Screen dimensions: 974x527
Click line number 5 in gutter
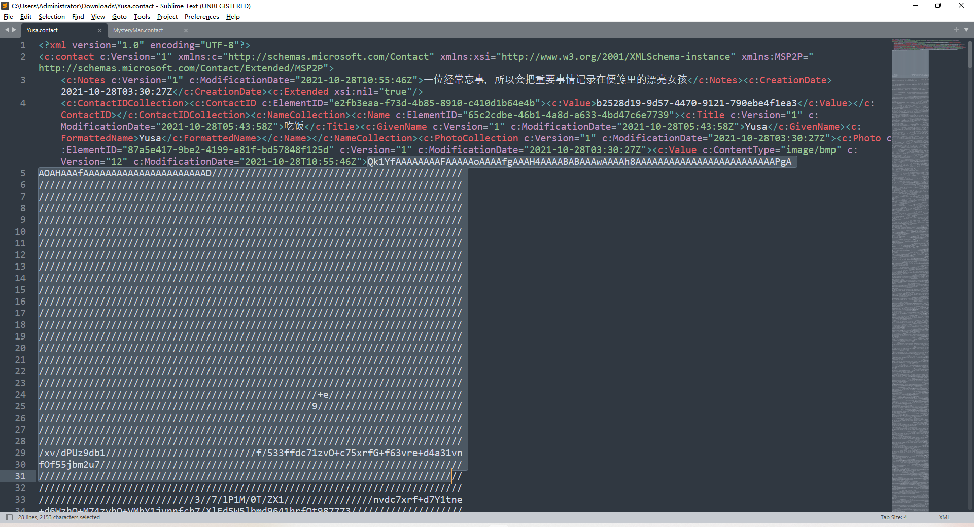pos(23,173)
